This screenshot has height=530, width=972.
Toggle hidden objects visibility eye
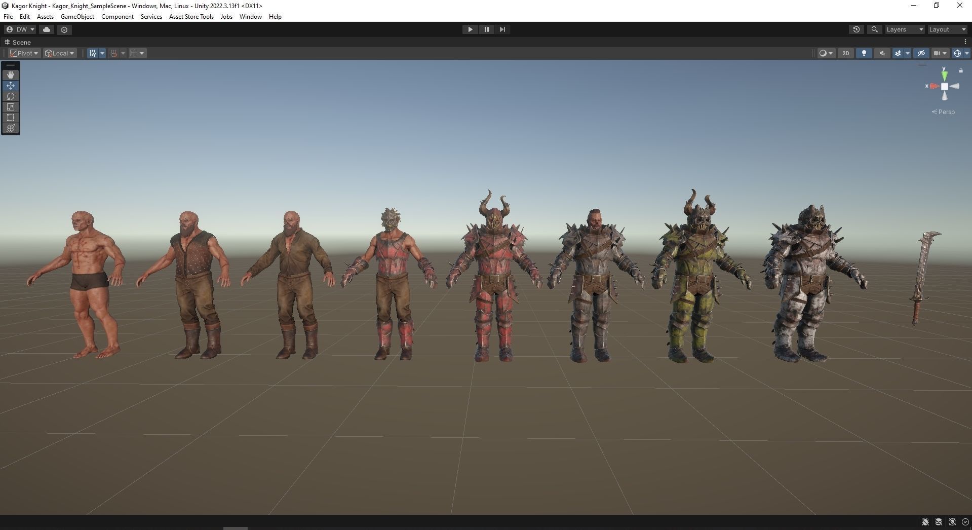point(921,53)
